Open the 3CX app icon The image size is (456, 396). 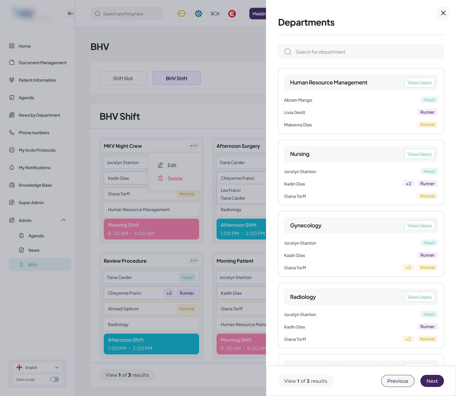[215, 14]
